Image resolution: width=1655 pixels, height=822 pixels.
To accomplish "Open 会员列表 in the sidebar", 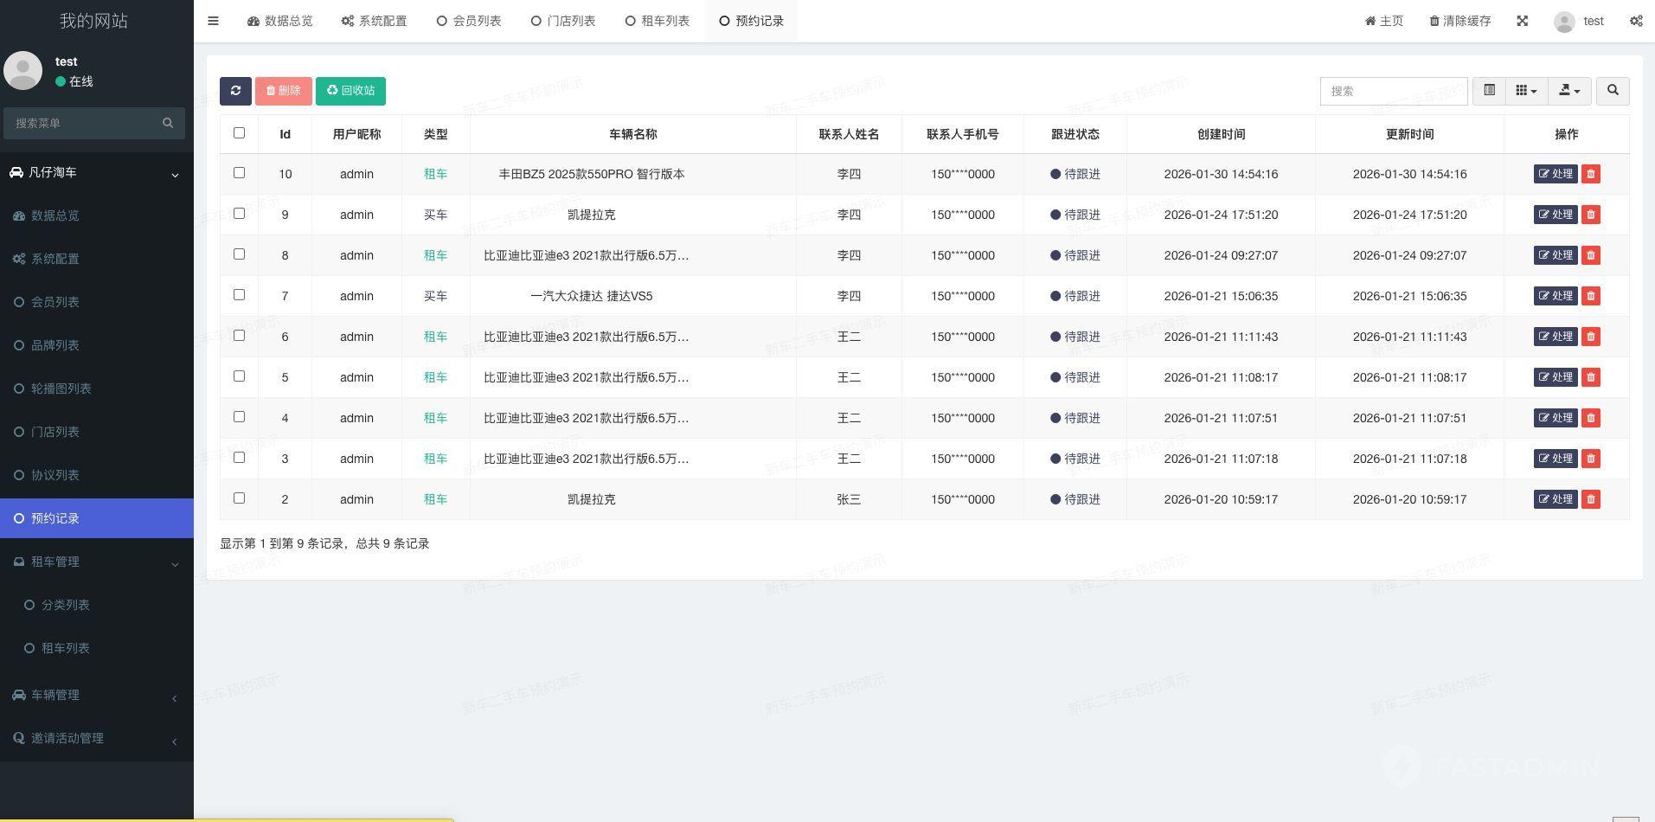I will click(x=97, y=302).
